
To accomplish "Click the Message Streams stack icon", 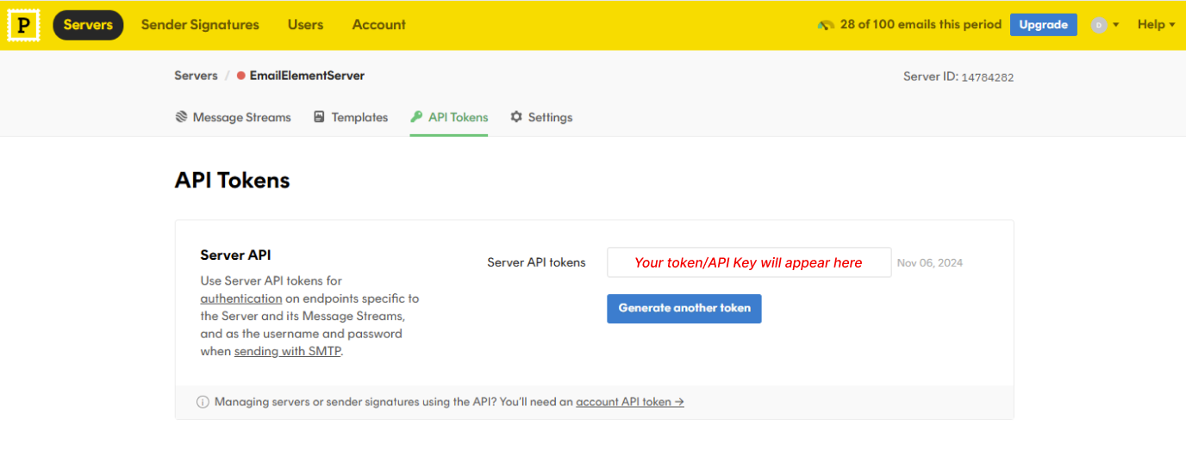I will [x=181, y=117].
